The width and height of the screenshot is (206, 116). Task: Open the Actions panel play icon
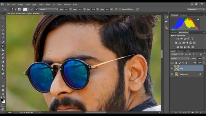tap(166, 22)
